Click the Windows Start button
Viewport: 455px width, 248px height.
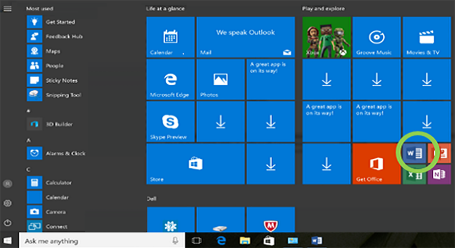[x=8, y=240]
